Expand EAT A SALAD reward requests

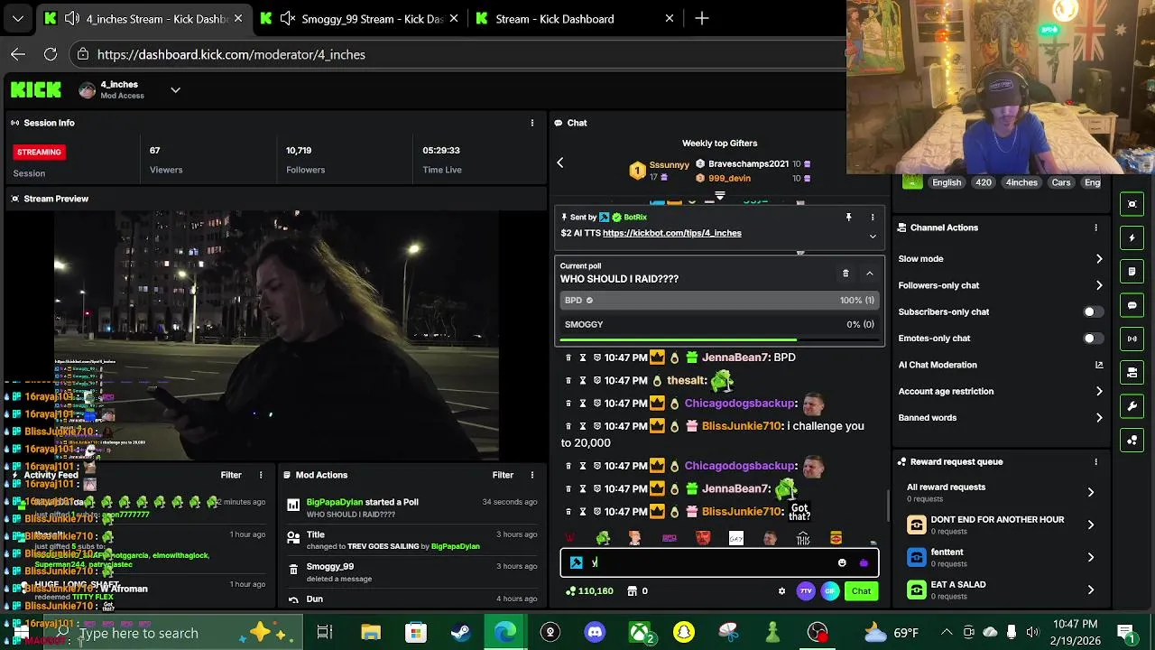coord(1091,590)
